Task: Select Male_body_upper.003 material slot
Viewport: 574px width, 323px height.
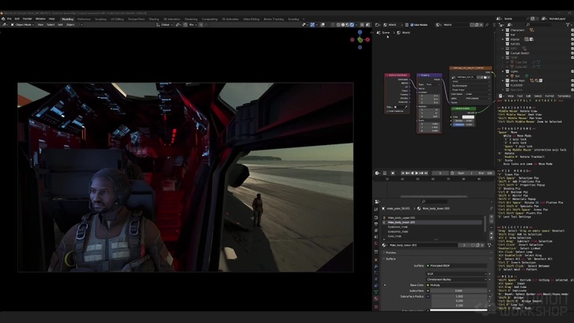Action: click(x=433, y=218)
